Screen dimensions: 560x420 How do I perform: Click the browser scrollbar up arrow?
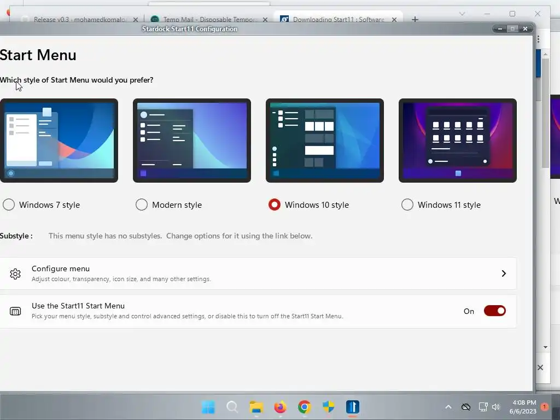(x=545, y=54)
